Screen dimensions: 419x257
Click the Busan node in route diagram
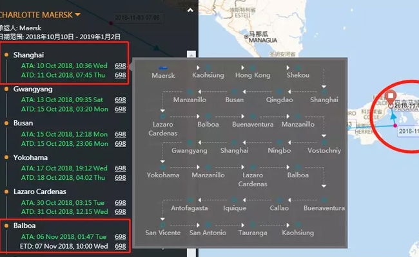pos(235,92)
